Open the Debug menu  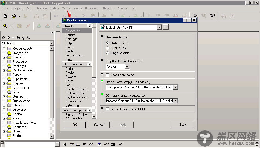(55, 8)
